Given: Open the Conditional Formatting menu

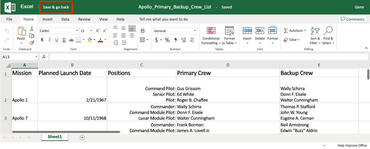Looking at the screenshot, I should [211, 36].
